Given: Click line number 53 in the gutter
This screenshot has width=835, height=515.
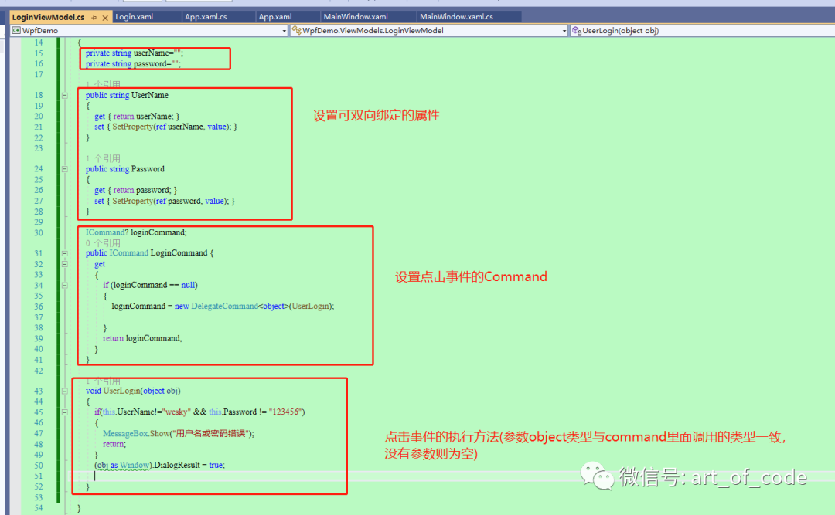Looking at the screenshot, I should coord(39,497).
